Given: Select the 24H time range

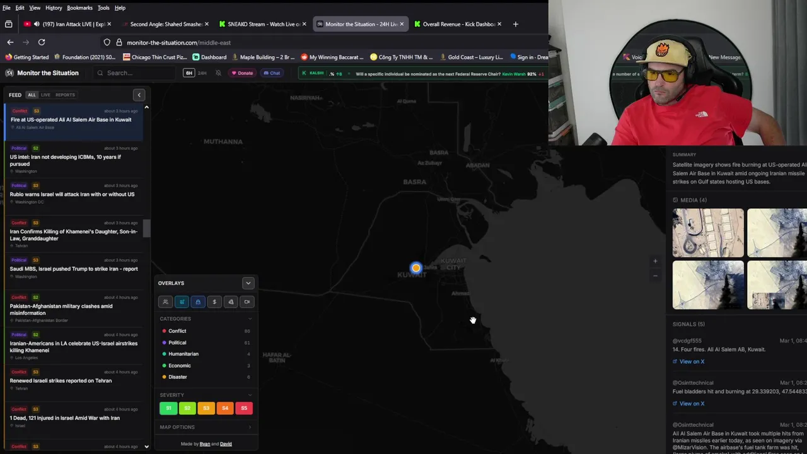Looking at the screenshot, I should 202,73.
